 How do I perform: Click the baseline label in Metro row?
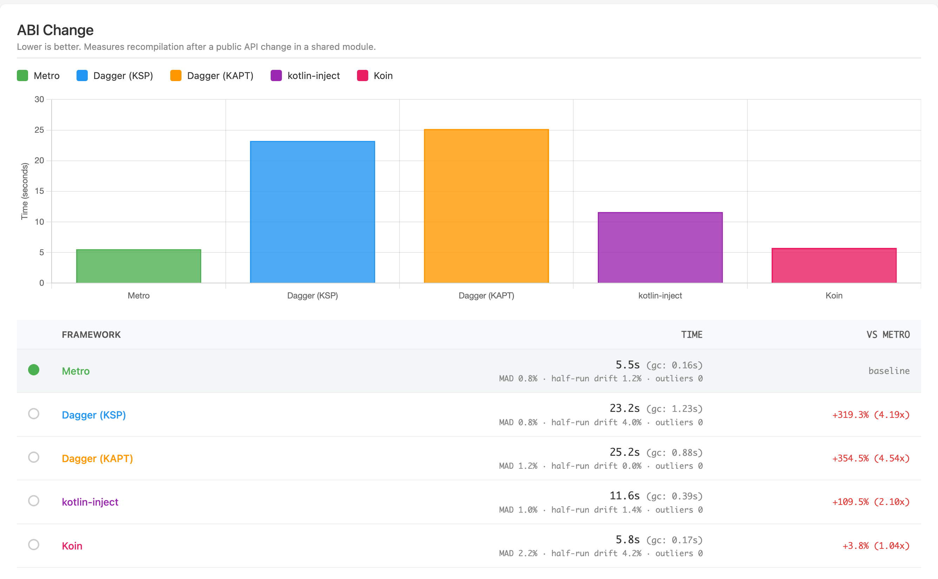889,371
